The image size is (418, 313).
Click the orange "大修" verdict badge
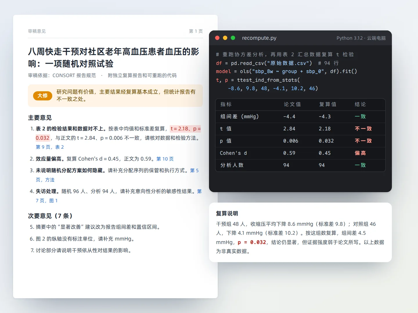coord(43,96)
